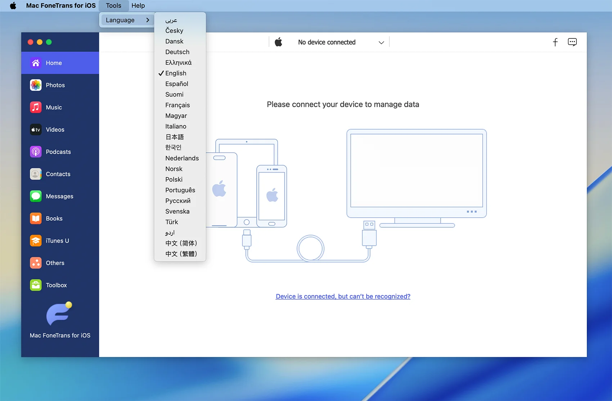Select the Podcasts icon
This screenshot has height=401, width=612.
coord(36,152)
